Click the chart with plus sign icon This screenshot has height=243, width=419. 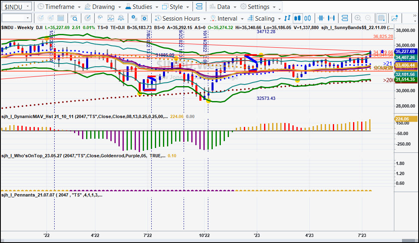395,18
